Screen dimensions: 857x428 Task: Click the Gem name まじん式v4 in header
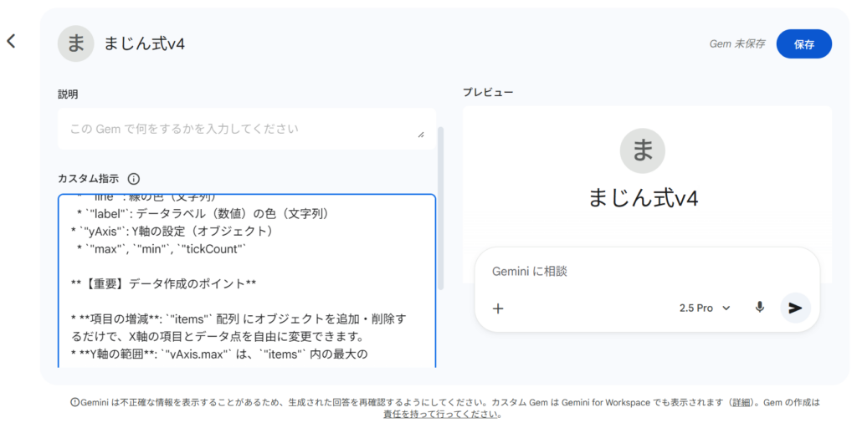(x=144, y=44)
